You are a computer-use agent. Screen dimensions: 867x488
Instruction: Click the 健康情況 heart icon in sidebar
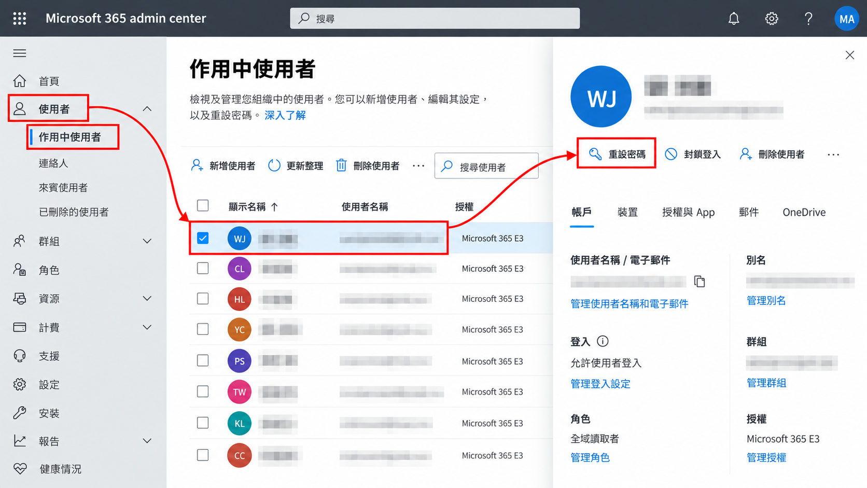(20, 469)
